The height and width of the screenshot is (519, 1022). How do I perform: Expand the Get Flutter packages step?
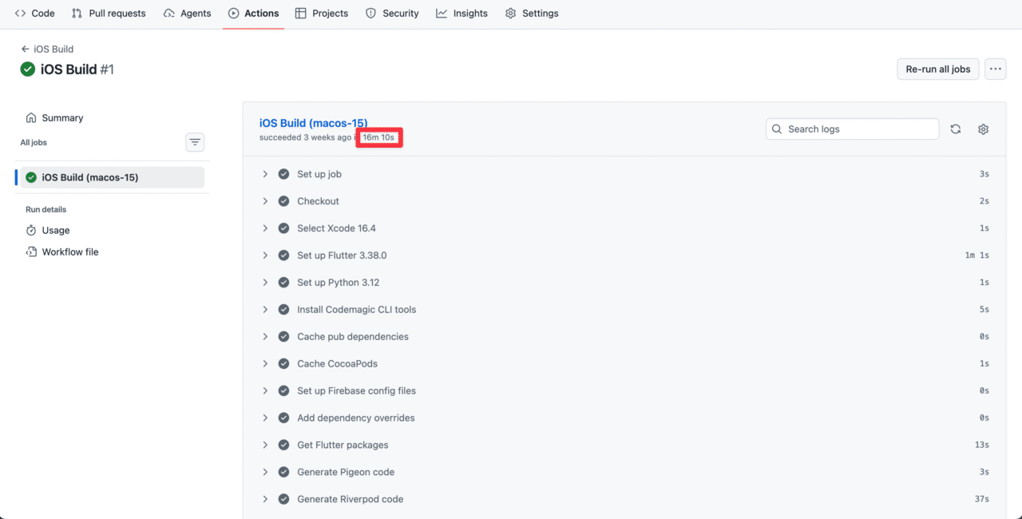(x=265, y=445)
